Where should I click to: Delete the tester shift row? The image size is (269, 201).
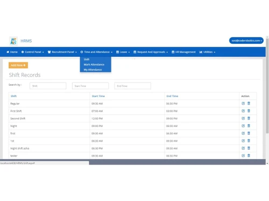(249, 155)
